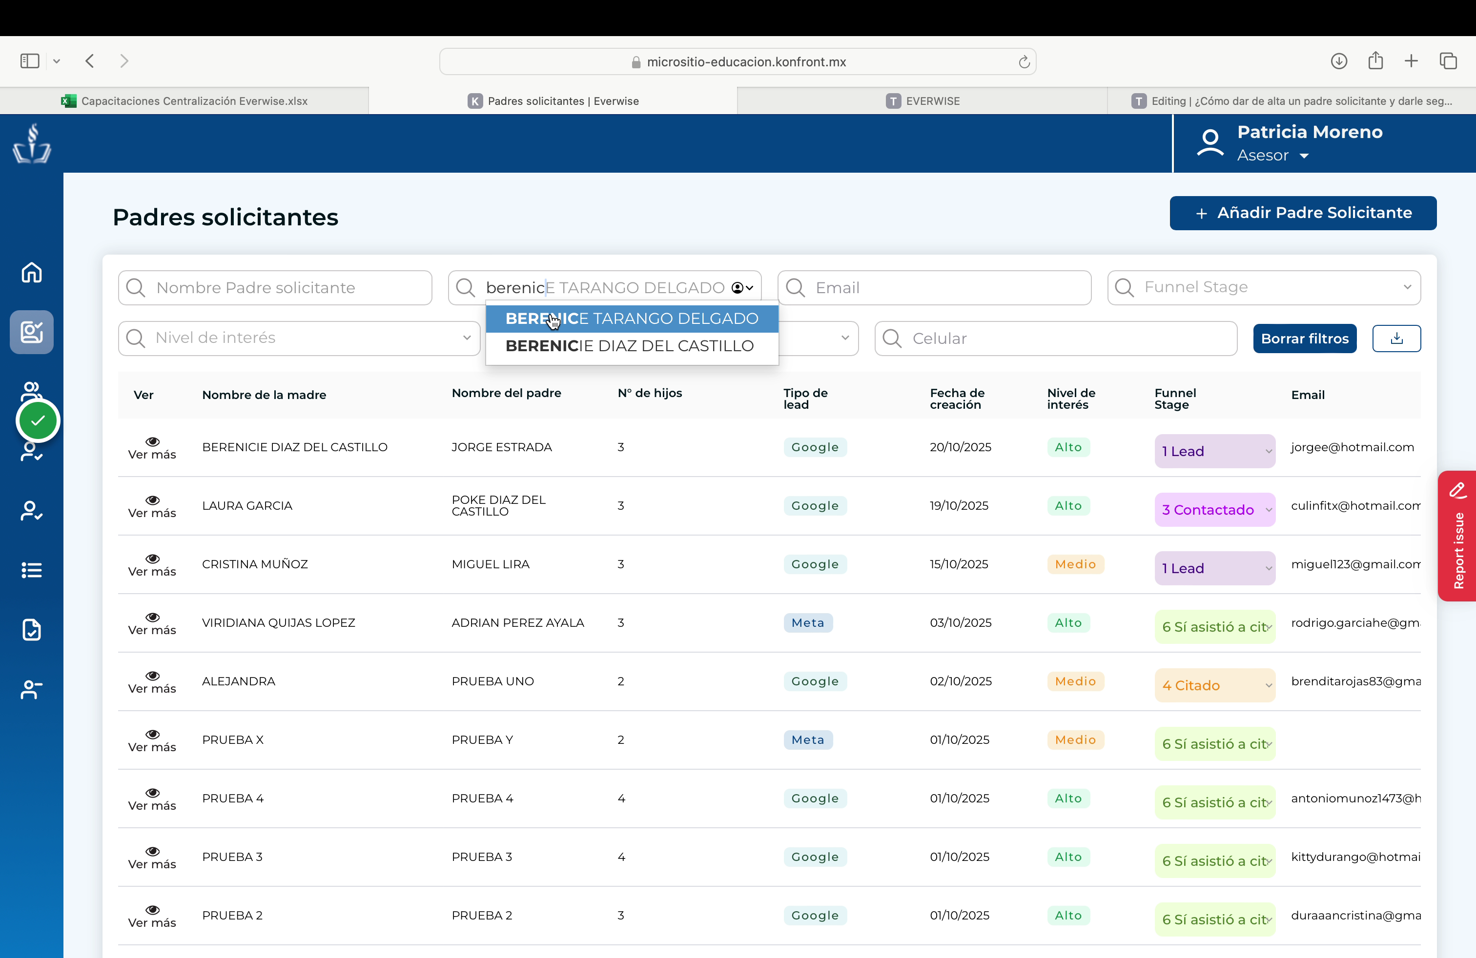Open a new Safari tab

point(1411,60)
